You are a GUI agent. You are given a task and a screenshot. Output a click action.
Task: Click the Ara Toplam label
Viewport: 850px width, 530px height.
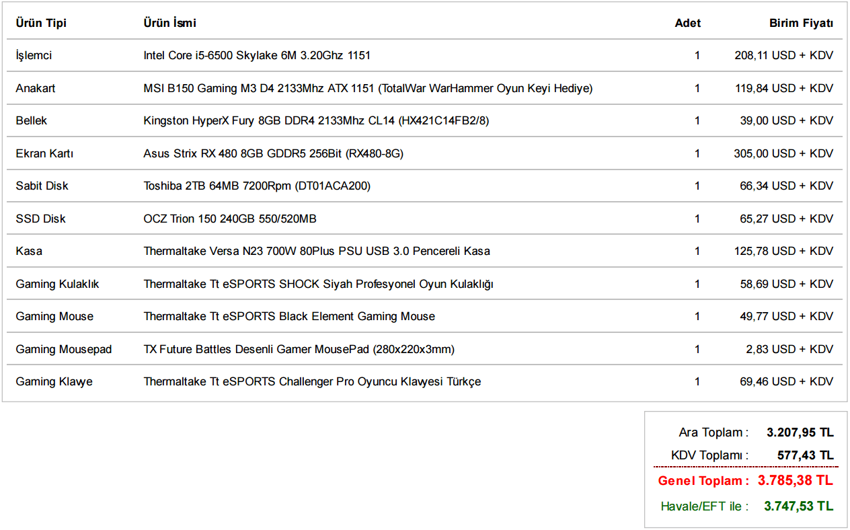coord(713,432)
